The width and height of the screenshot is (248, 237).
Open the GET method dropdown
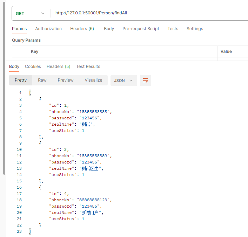coord(30,13)
